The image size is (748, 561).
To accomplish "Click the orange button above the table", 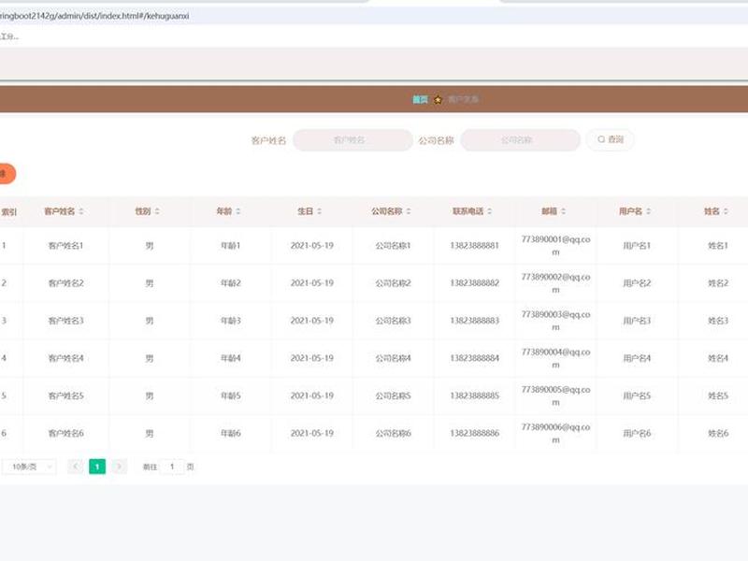I will coord(7,174).
